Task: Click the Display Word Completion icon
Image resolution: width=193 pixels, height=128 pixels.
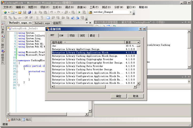Action: (x=20, y=18)
